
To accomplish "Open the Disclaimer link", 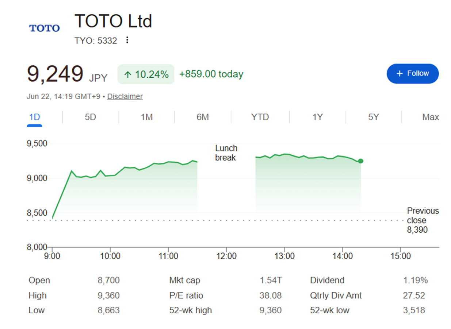I will click(125, 96).
